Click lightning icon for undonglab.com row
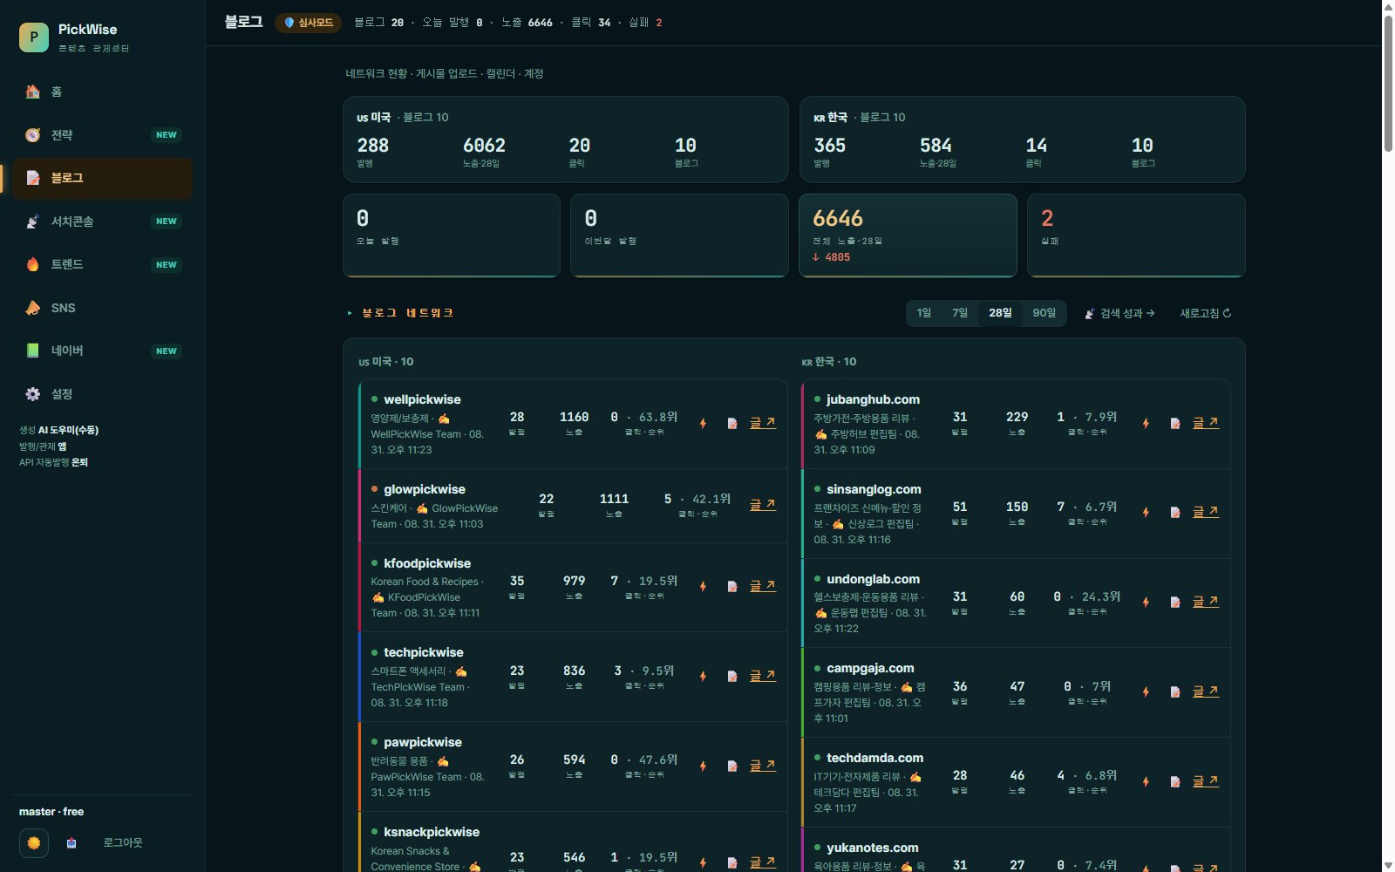 click(1147, 603)
